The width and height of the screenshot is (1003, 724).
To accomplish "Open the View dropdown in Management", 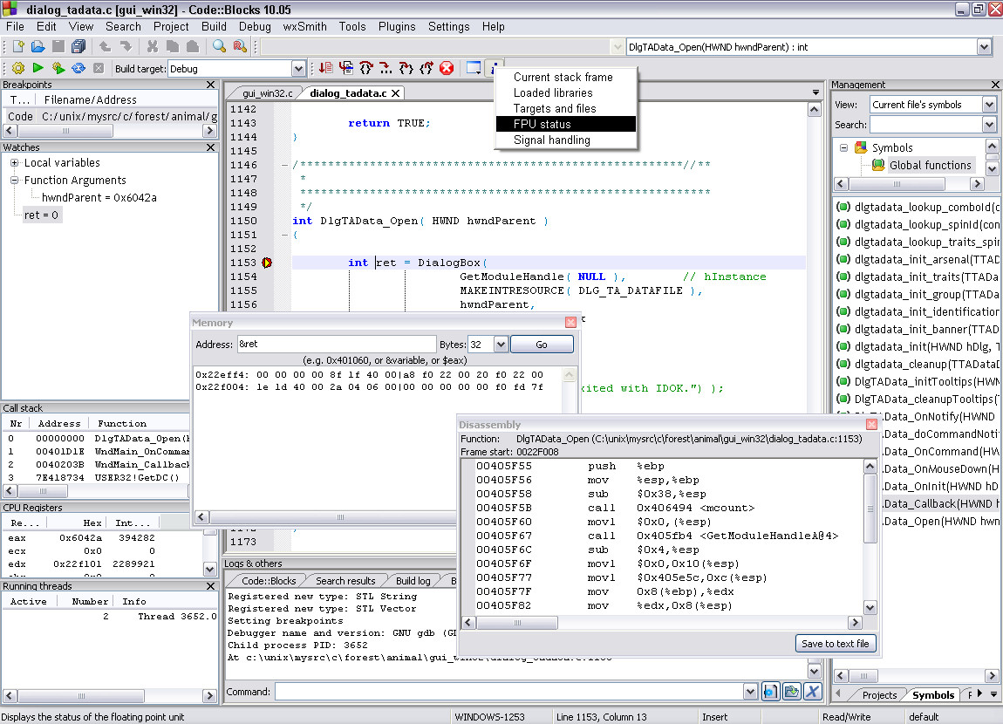I will (x=990, y=105).
